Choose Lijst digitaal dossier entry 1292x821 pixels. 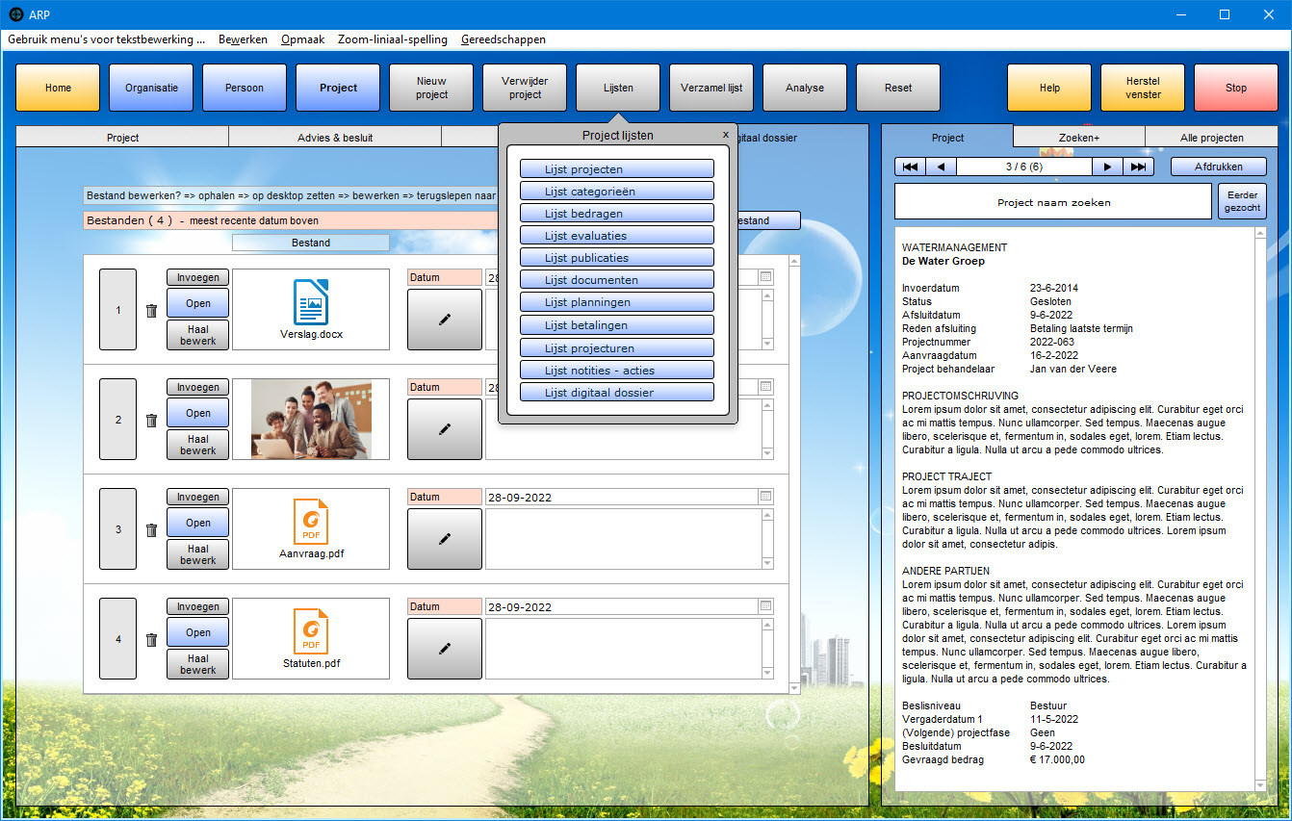pos(616,393)
